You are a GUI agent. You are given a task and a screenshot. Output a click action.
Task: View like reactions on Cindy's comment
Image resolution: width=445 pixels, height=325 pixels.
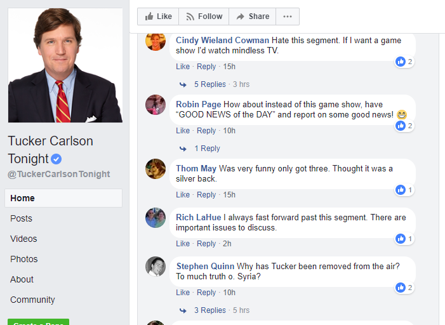tap(405, 62)
